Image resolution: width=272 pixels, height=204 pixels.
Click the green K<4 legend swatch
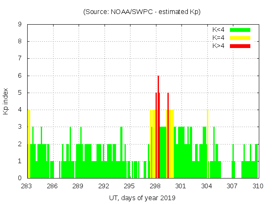(x=240, y=30)
